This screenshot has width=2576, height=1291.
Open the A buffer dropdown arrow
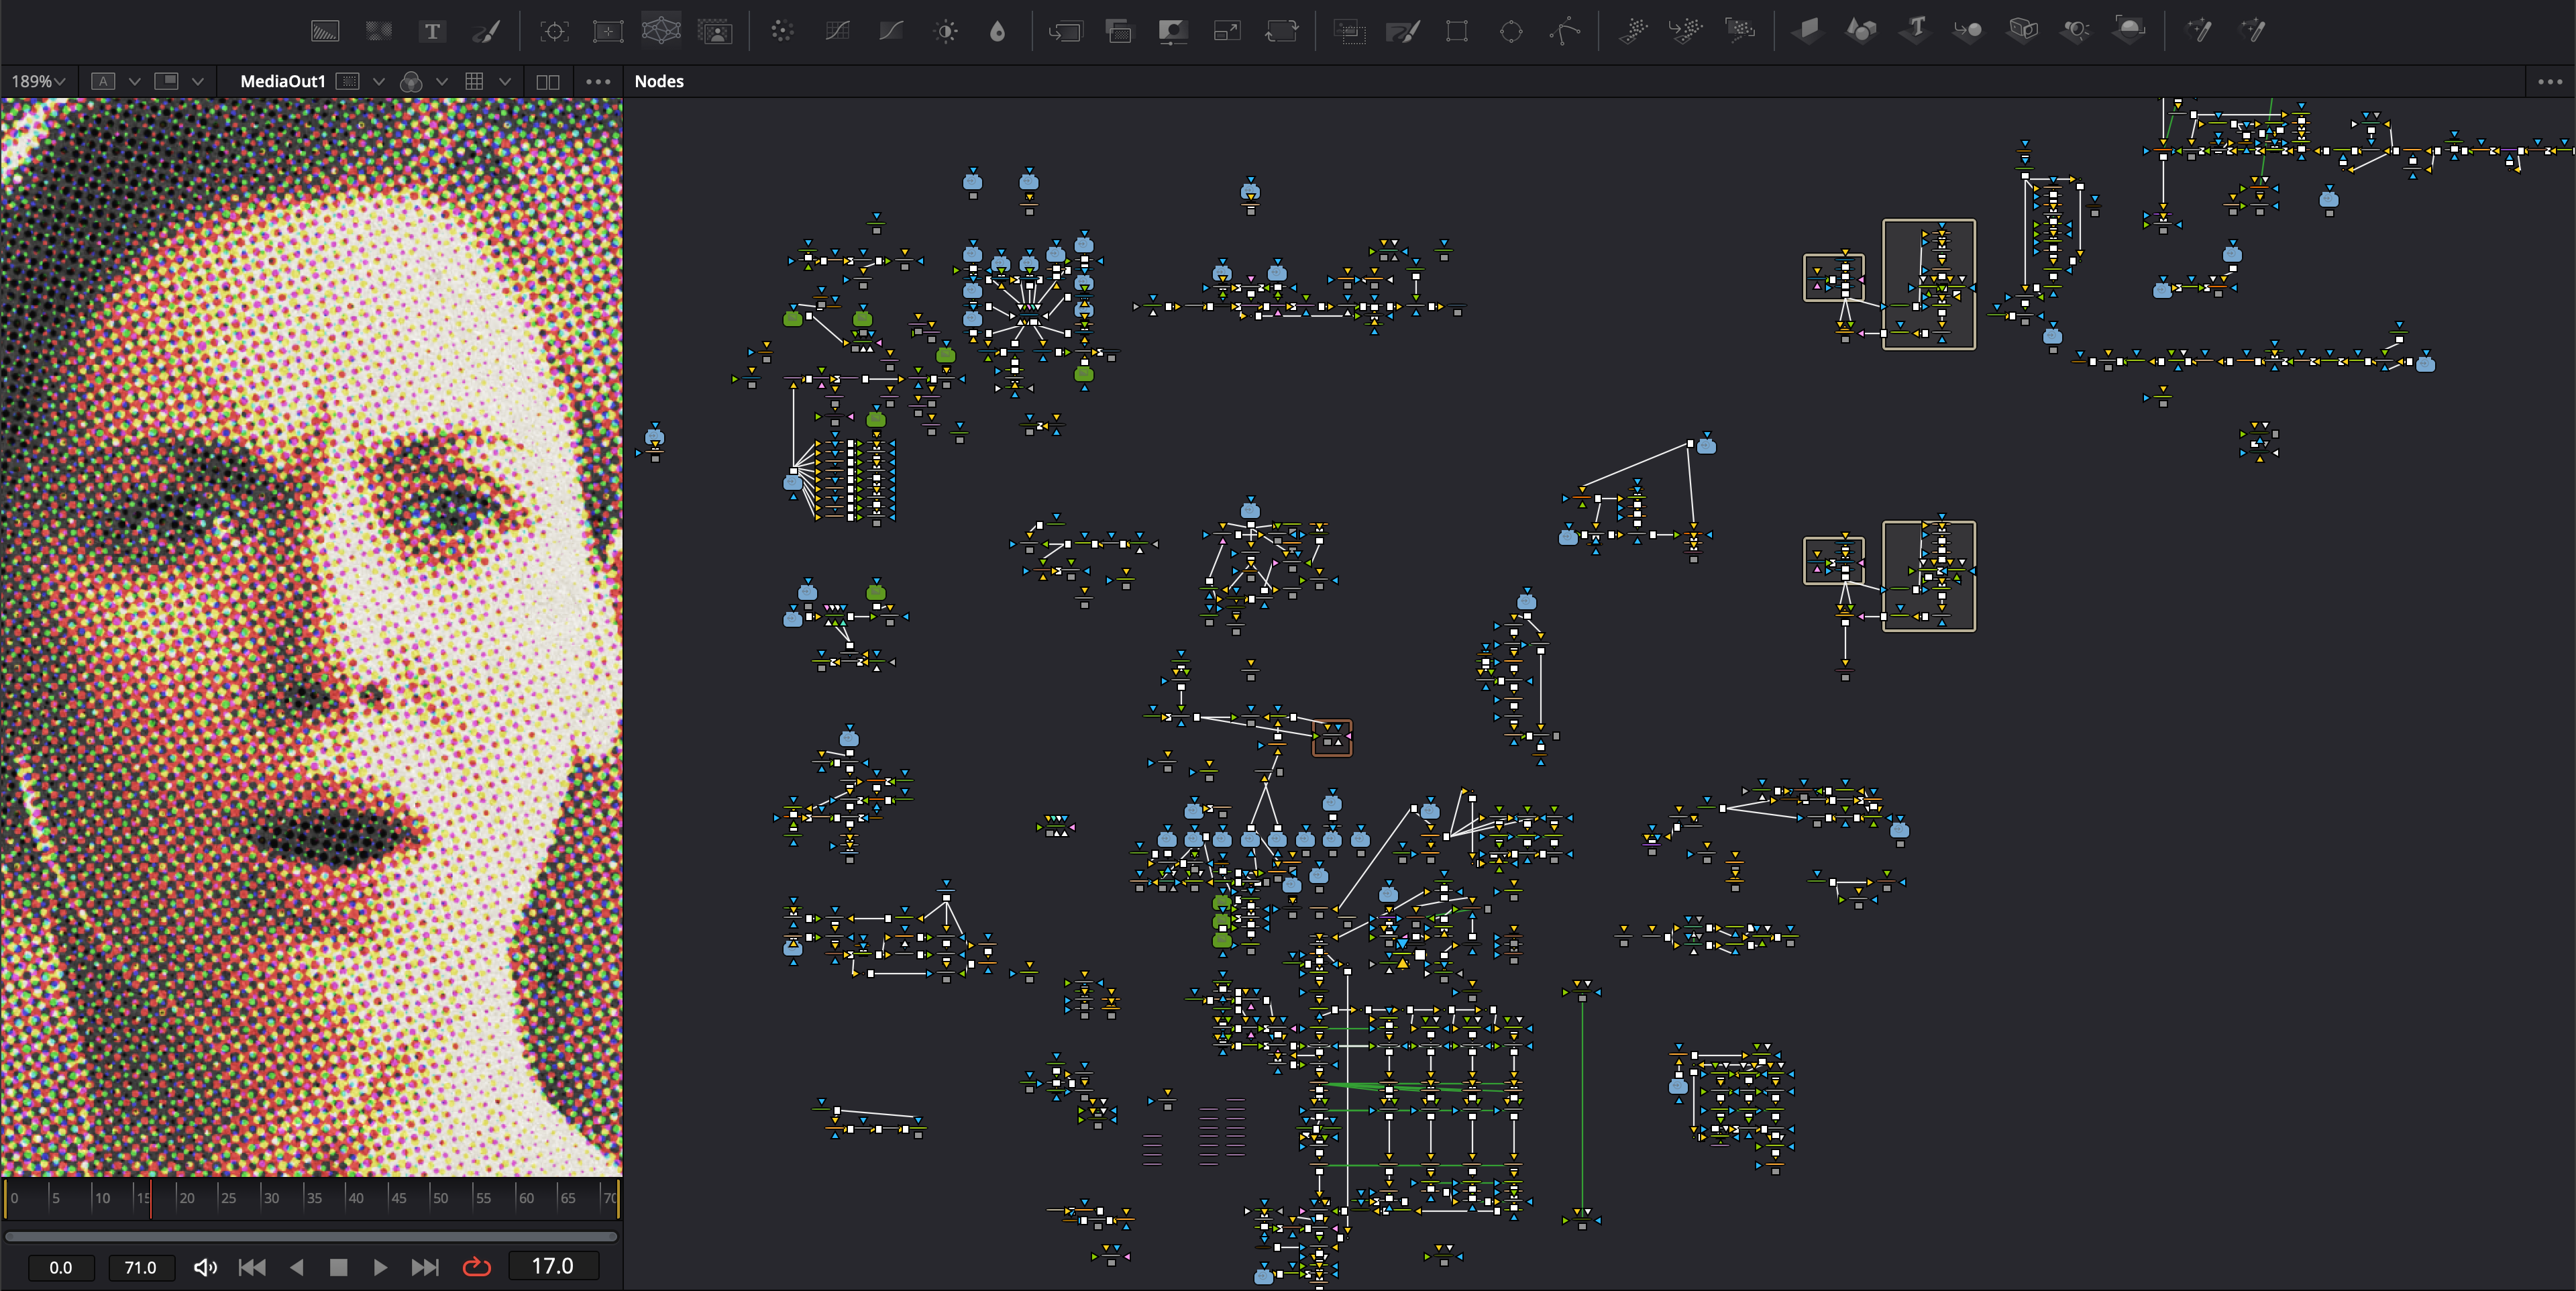coord(134,82)
